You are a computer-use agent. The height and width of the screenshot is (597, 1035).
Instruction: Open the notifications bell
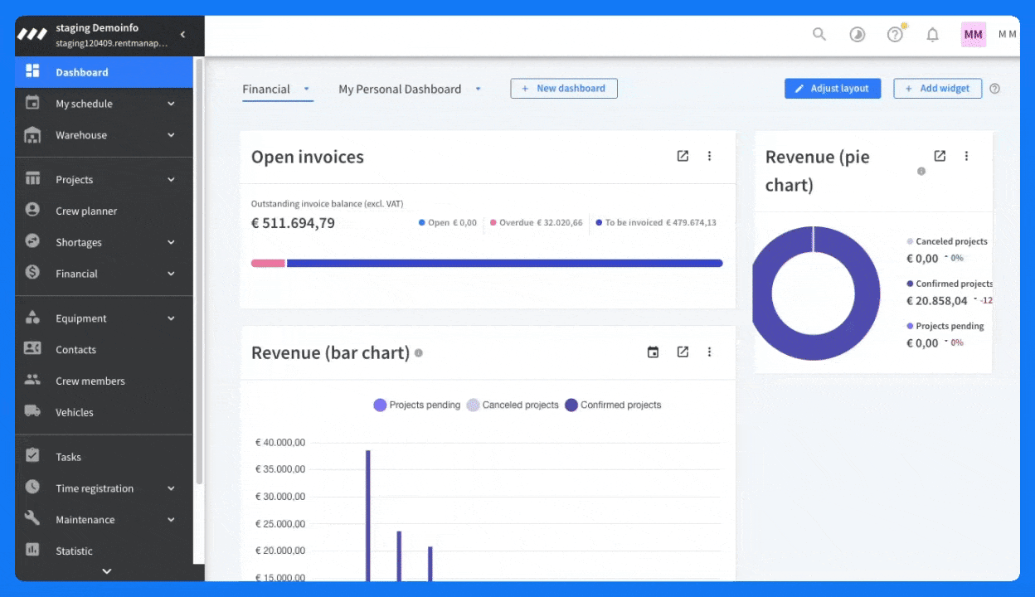coord(933,35)
